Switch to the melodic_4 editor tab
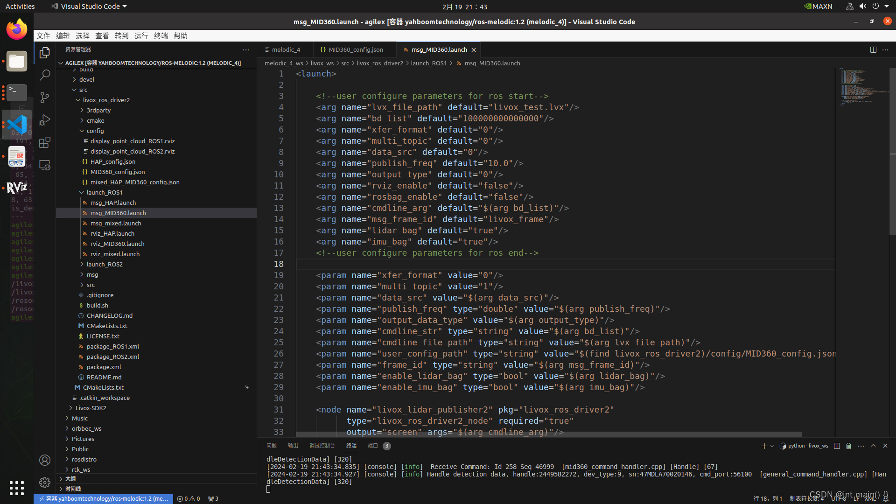Image resolution: width=896 pixels, height=504 pixels. tap(286, 49)
